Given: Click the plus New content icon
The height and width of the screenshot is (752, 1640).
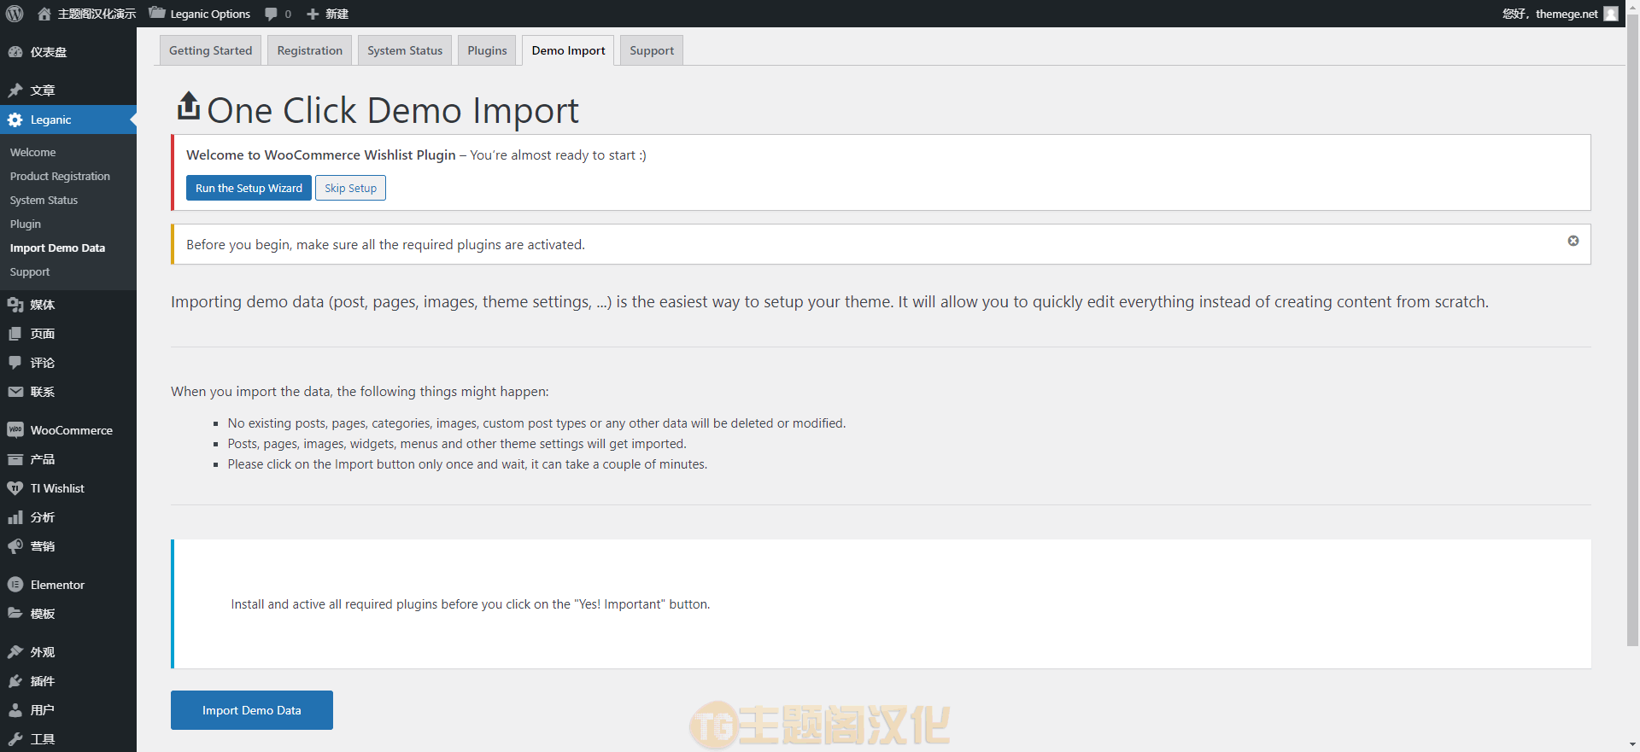Looking at the screenshot, I should 313,14.
